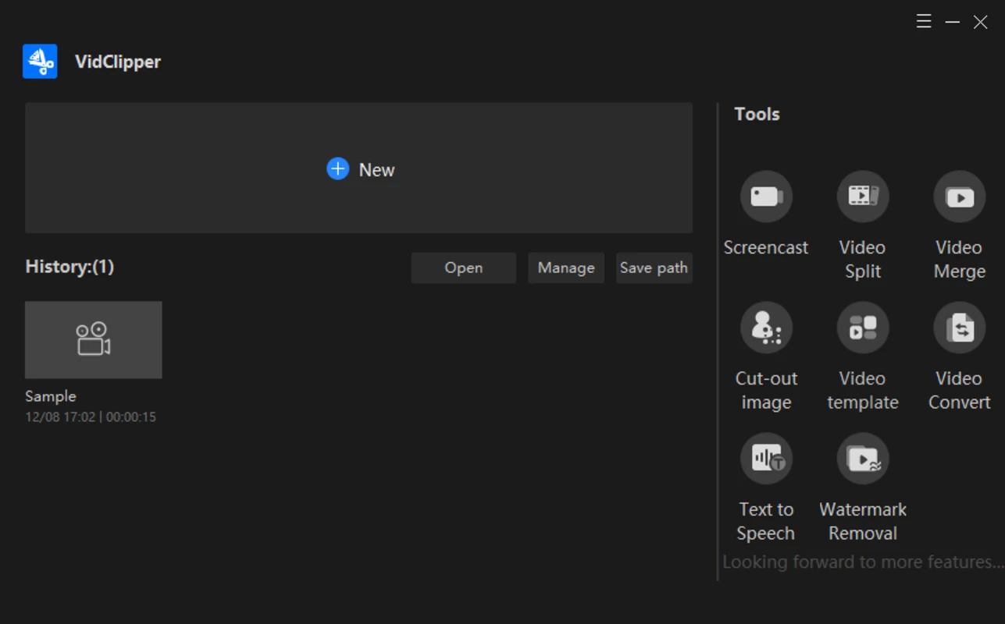Open the Screencast tool icon
The width and height of the screenshot is (1005, 624).
[766, 197]
